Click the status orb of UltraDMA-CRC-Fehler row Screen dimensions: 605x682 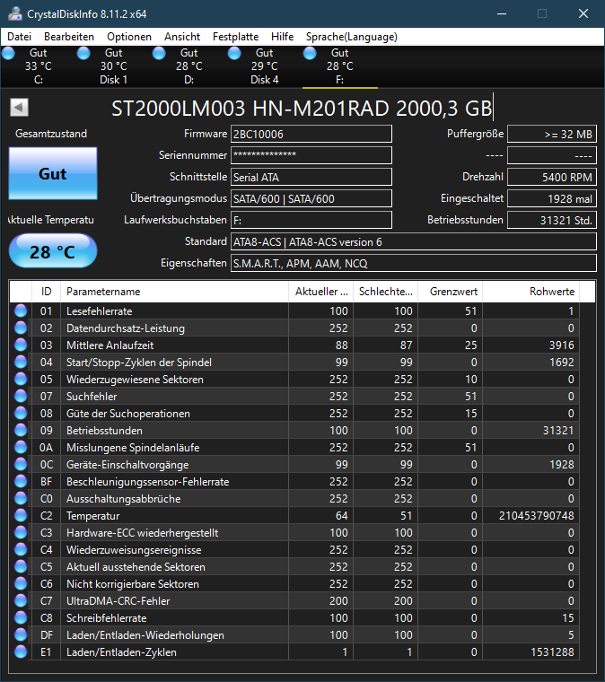coord(21,600)
